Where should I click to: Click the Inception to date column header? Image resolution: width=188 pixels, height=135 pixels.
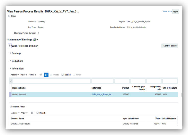point(156,88)
